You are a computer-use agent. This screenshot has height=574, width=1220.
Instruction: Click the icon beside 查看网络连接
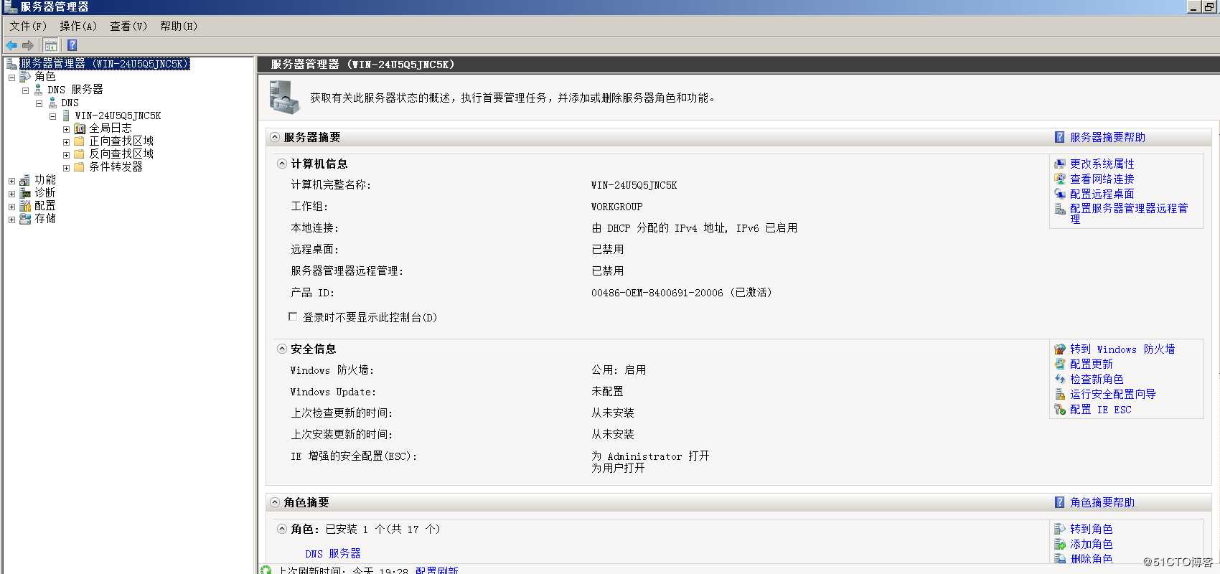(1060, 179)
